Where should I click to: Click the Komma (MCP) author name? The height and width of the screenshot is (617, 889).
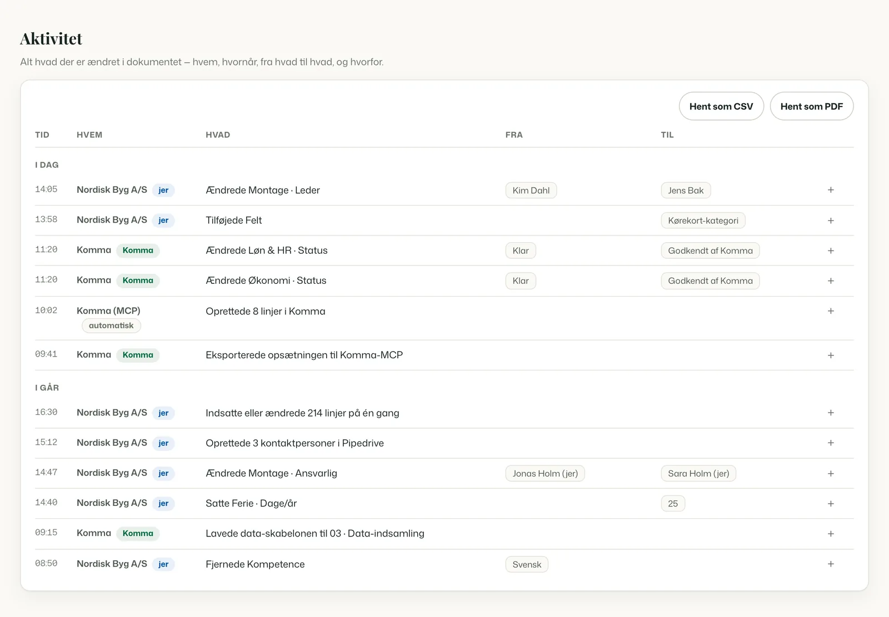pyautogui.click(x=108, y=311)
